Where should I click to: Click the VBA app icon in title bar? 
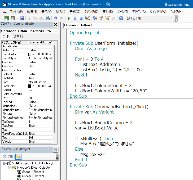click(x=5, y=4)
